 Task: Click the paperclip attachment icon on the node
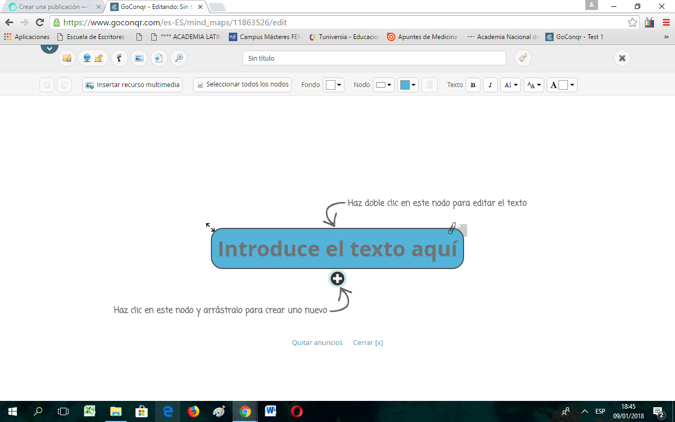coord(452,228)
